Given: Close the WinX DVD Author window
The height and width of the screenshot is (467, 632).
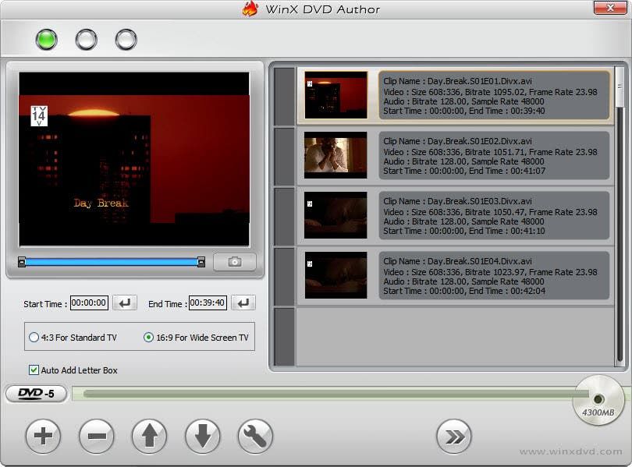Looking at the screenshot, I should (610, 8).
